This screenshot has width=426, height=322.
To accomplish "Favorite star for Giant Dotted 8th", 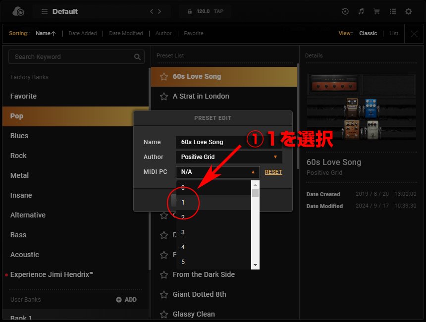I will coord(164,295).
